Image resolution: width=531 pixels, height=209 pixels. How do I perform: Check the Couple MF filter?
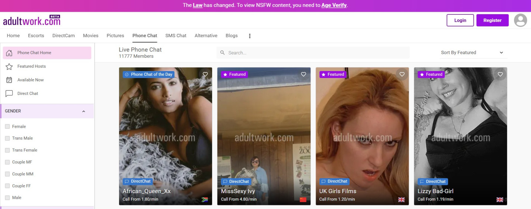7,162
